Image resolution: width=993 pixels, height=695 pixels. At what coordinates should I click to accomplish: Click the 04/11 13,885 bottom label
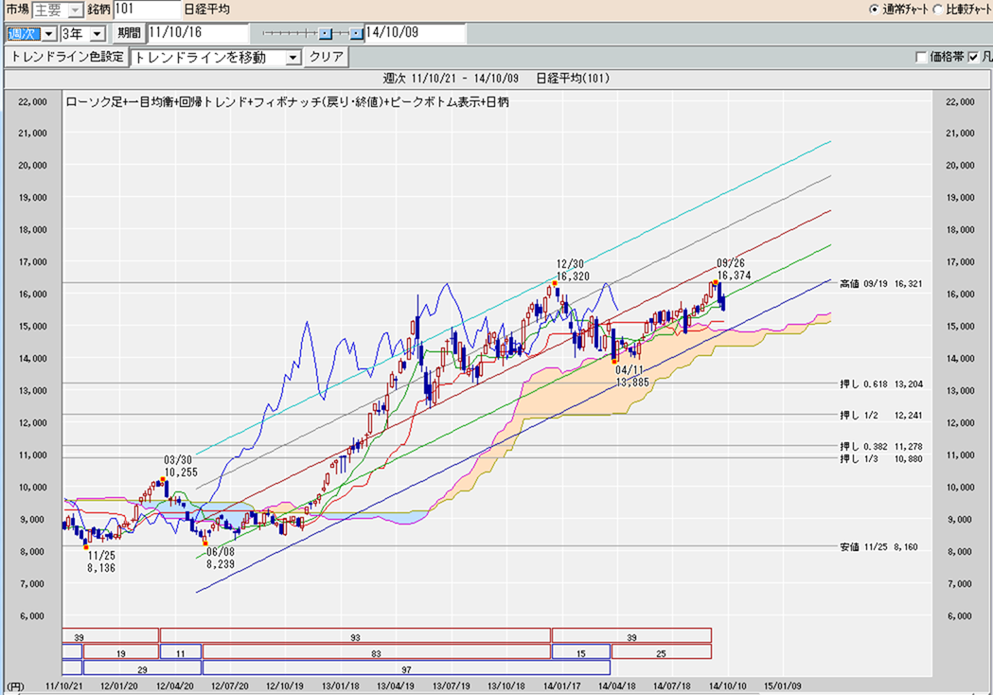[632, 376]
